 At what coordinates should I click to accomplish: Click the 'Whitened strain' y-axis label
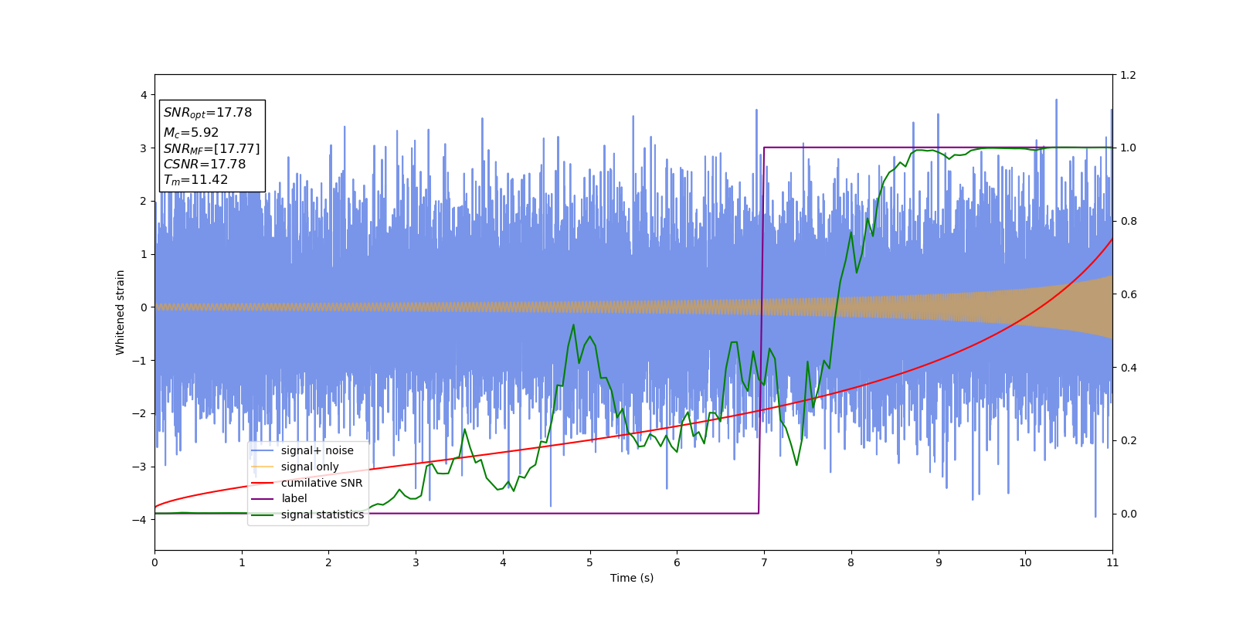click(x=121, y=312)
